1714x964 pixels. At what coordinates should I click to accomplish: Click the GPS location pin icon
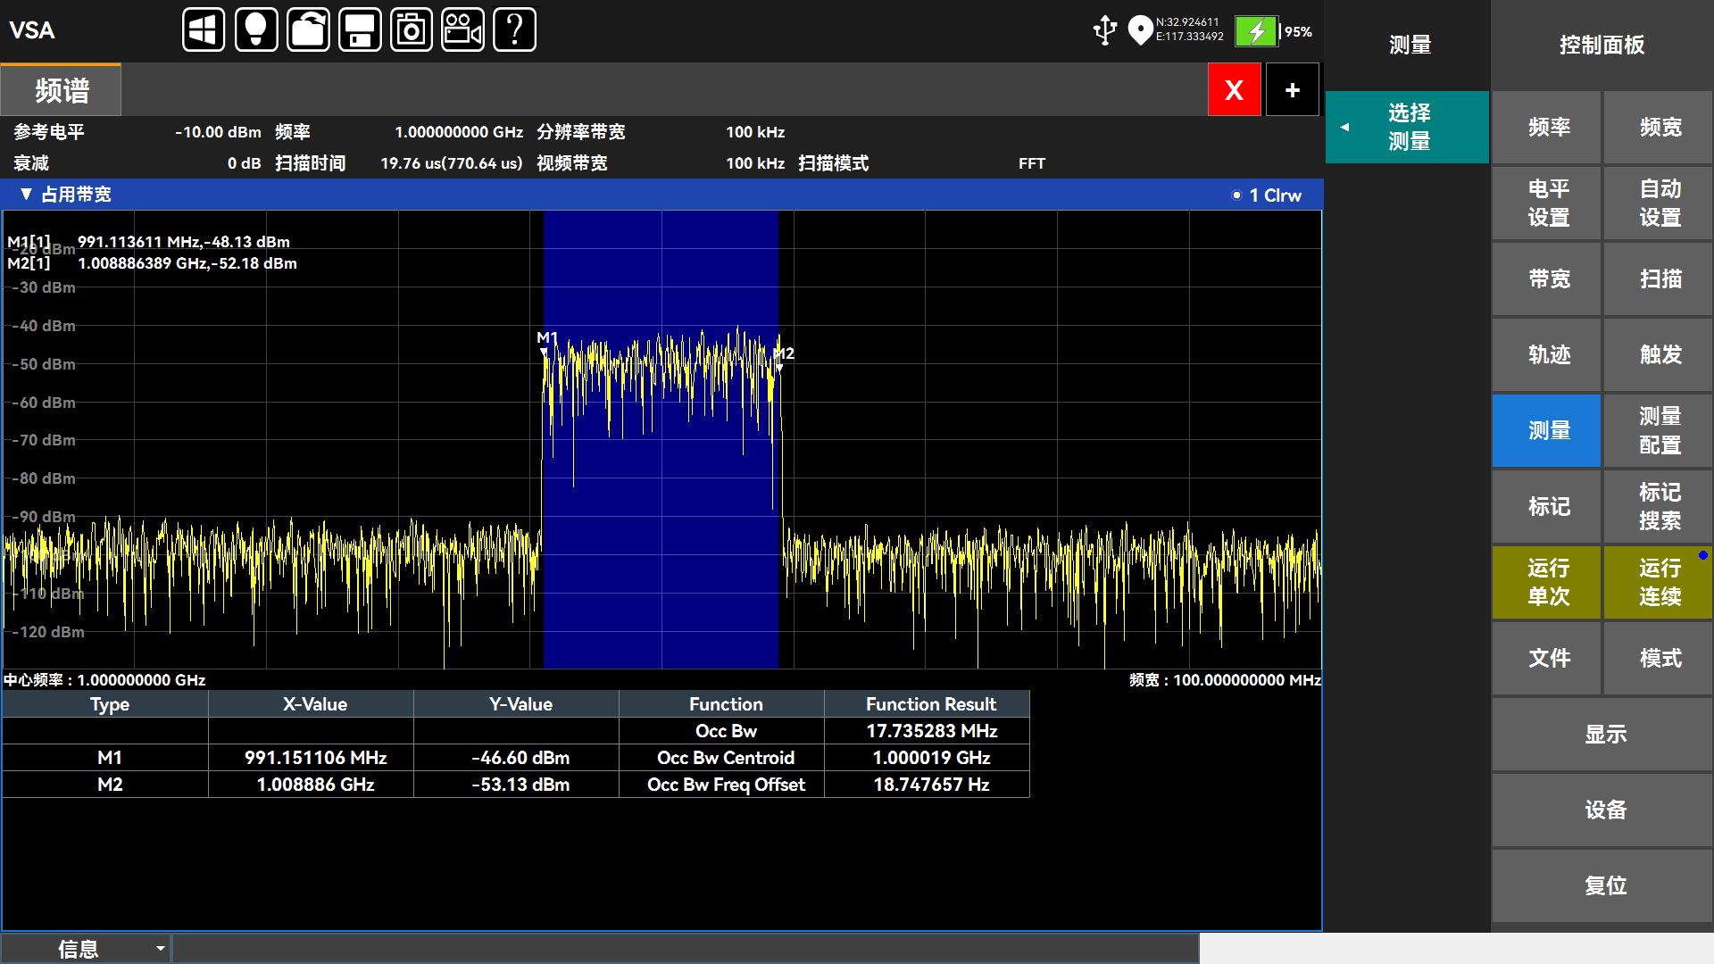point(1140,30)
